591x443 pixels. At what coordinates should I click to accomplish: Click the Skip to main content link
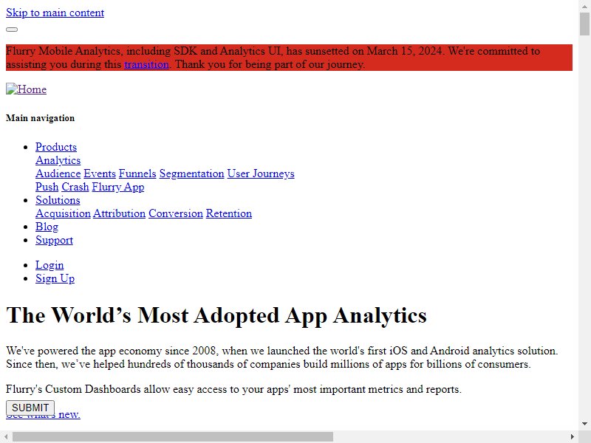(x=55, y=13)
